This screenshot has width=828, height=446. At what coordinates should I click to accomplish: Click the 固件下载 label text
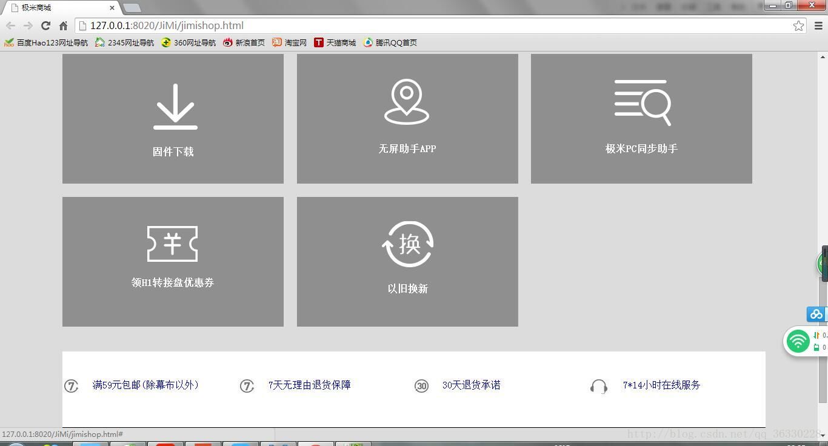(x=173, y=151)
